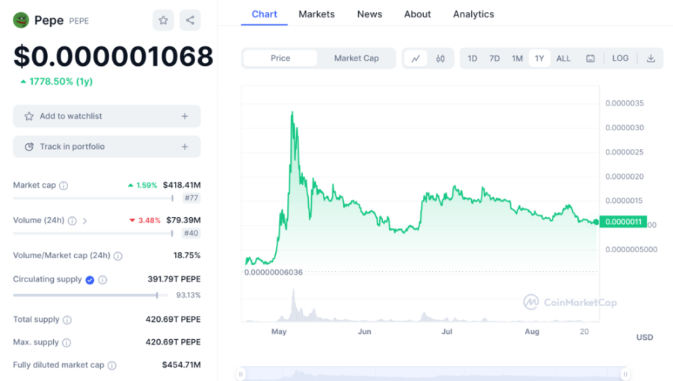
Task: Click the Pepe frog coin logo
Action: tap(21, 20)
